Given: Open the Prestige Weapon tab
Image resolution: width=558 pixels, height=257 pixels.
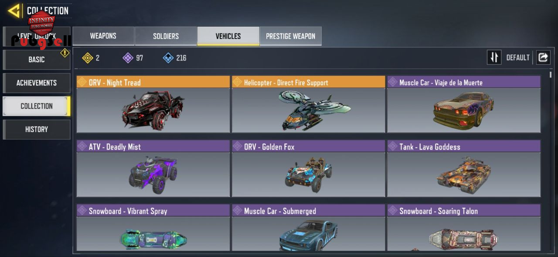Looking at the screenshot, I should pyautogui.click(x=291, y=36).
